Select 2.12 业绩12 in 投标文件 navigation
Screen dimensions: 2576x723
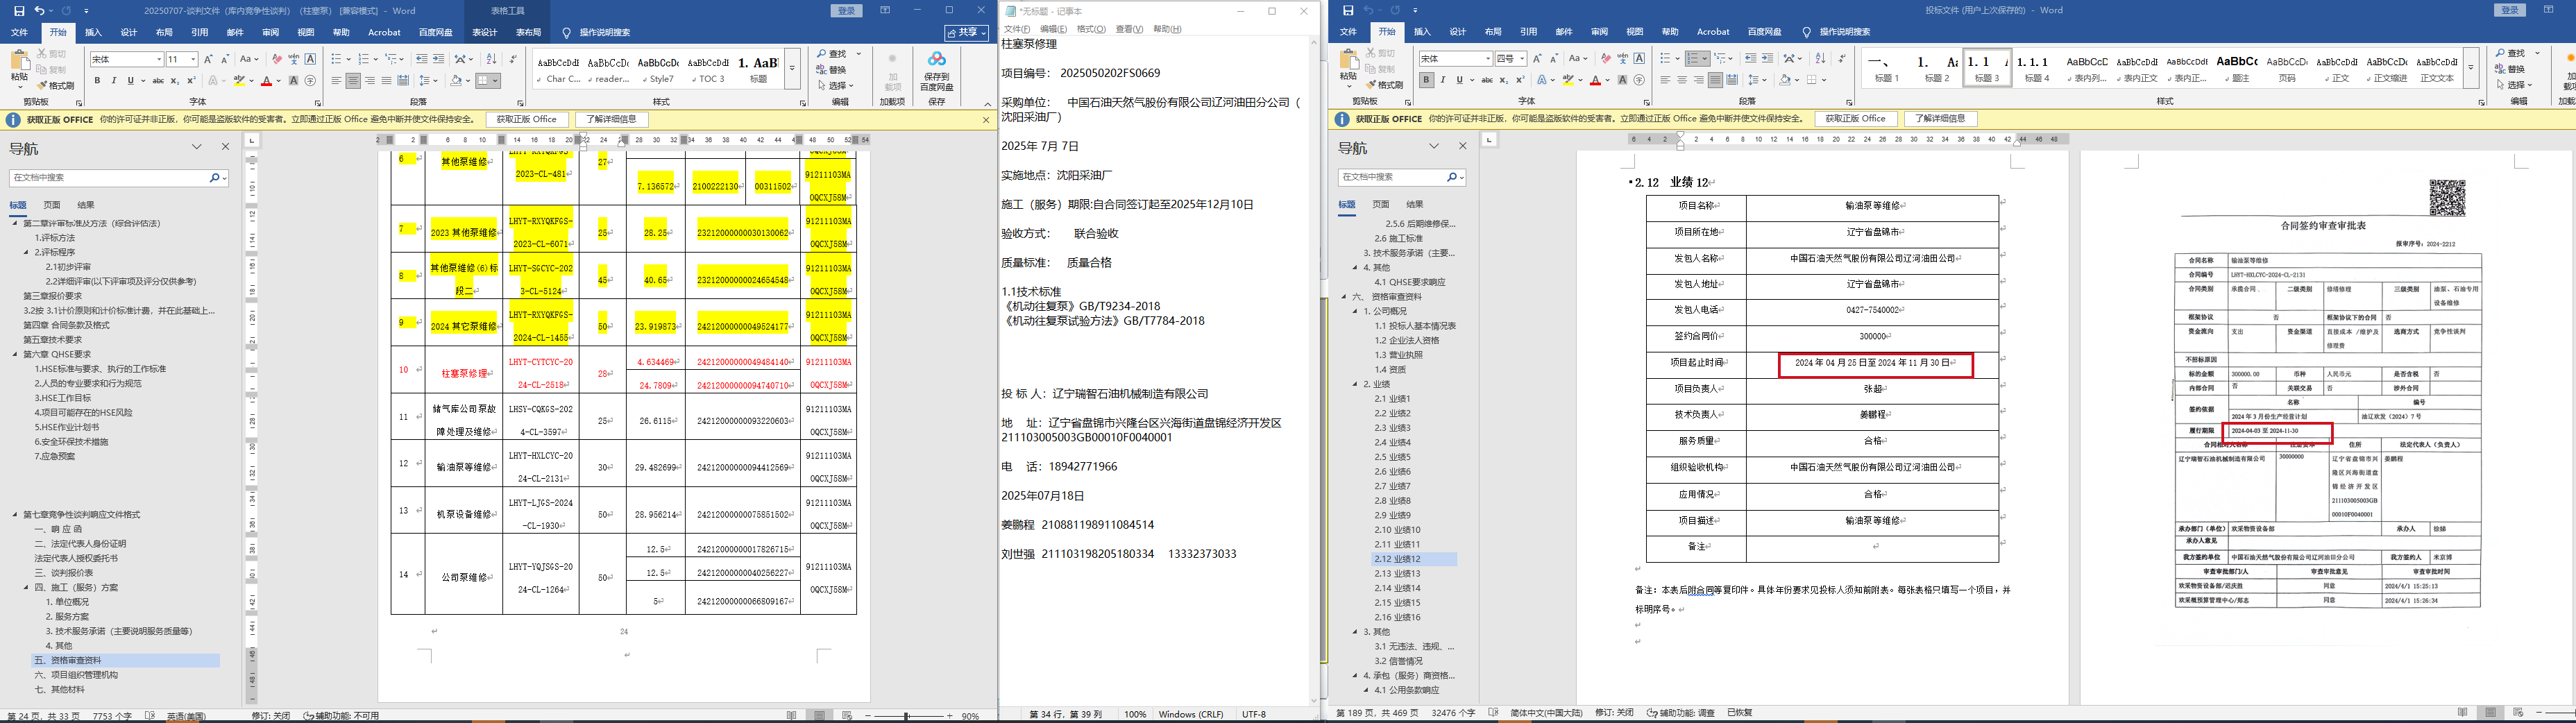point(1414,560)
